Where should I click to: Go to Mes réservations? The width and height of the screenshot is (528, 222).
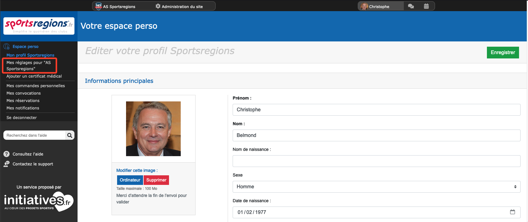click(23, 100)
